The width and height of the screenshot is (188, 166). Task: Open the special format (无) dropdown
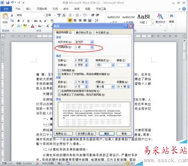(113, 65)
